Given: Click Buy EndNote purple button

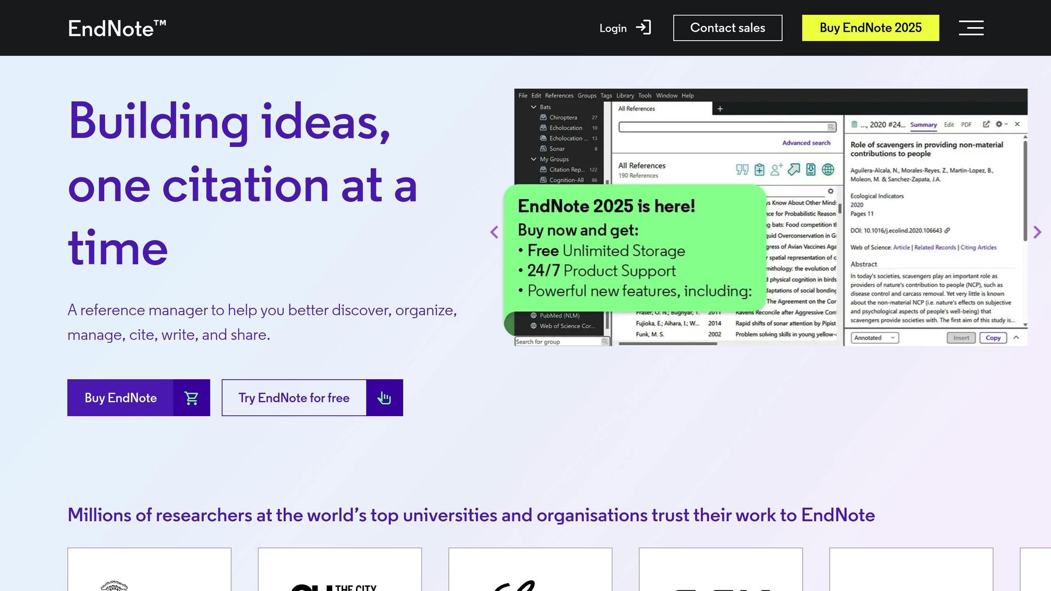Looking at the screenshot, I should tap(121, 398).
